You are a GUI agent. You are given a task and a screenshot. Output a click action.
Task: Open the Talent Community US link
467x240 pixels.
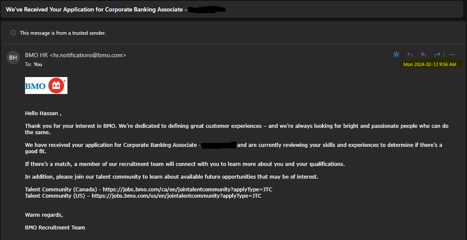176,196
